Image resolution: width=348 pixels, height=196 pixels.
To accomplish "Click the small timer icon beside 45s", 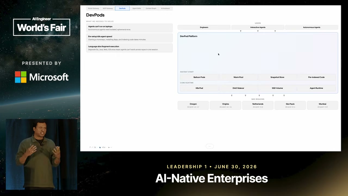I will 100,147.
